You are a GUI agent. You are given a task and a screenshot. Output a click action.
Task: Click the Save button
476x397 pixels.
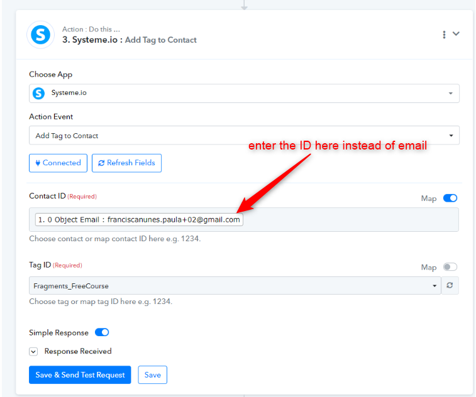pos(152,375)
